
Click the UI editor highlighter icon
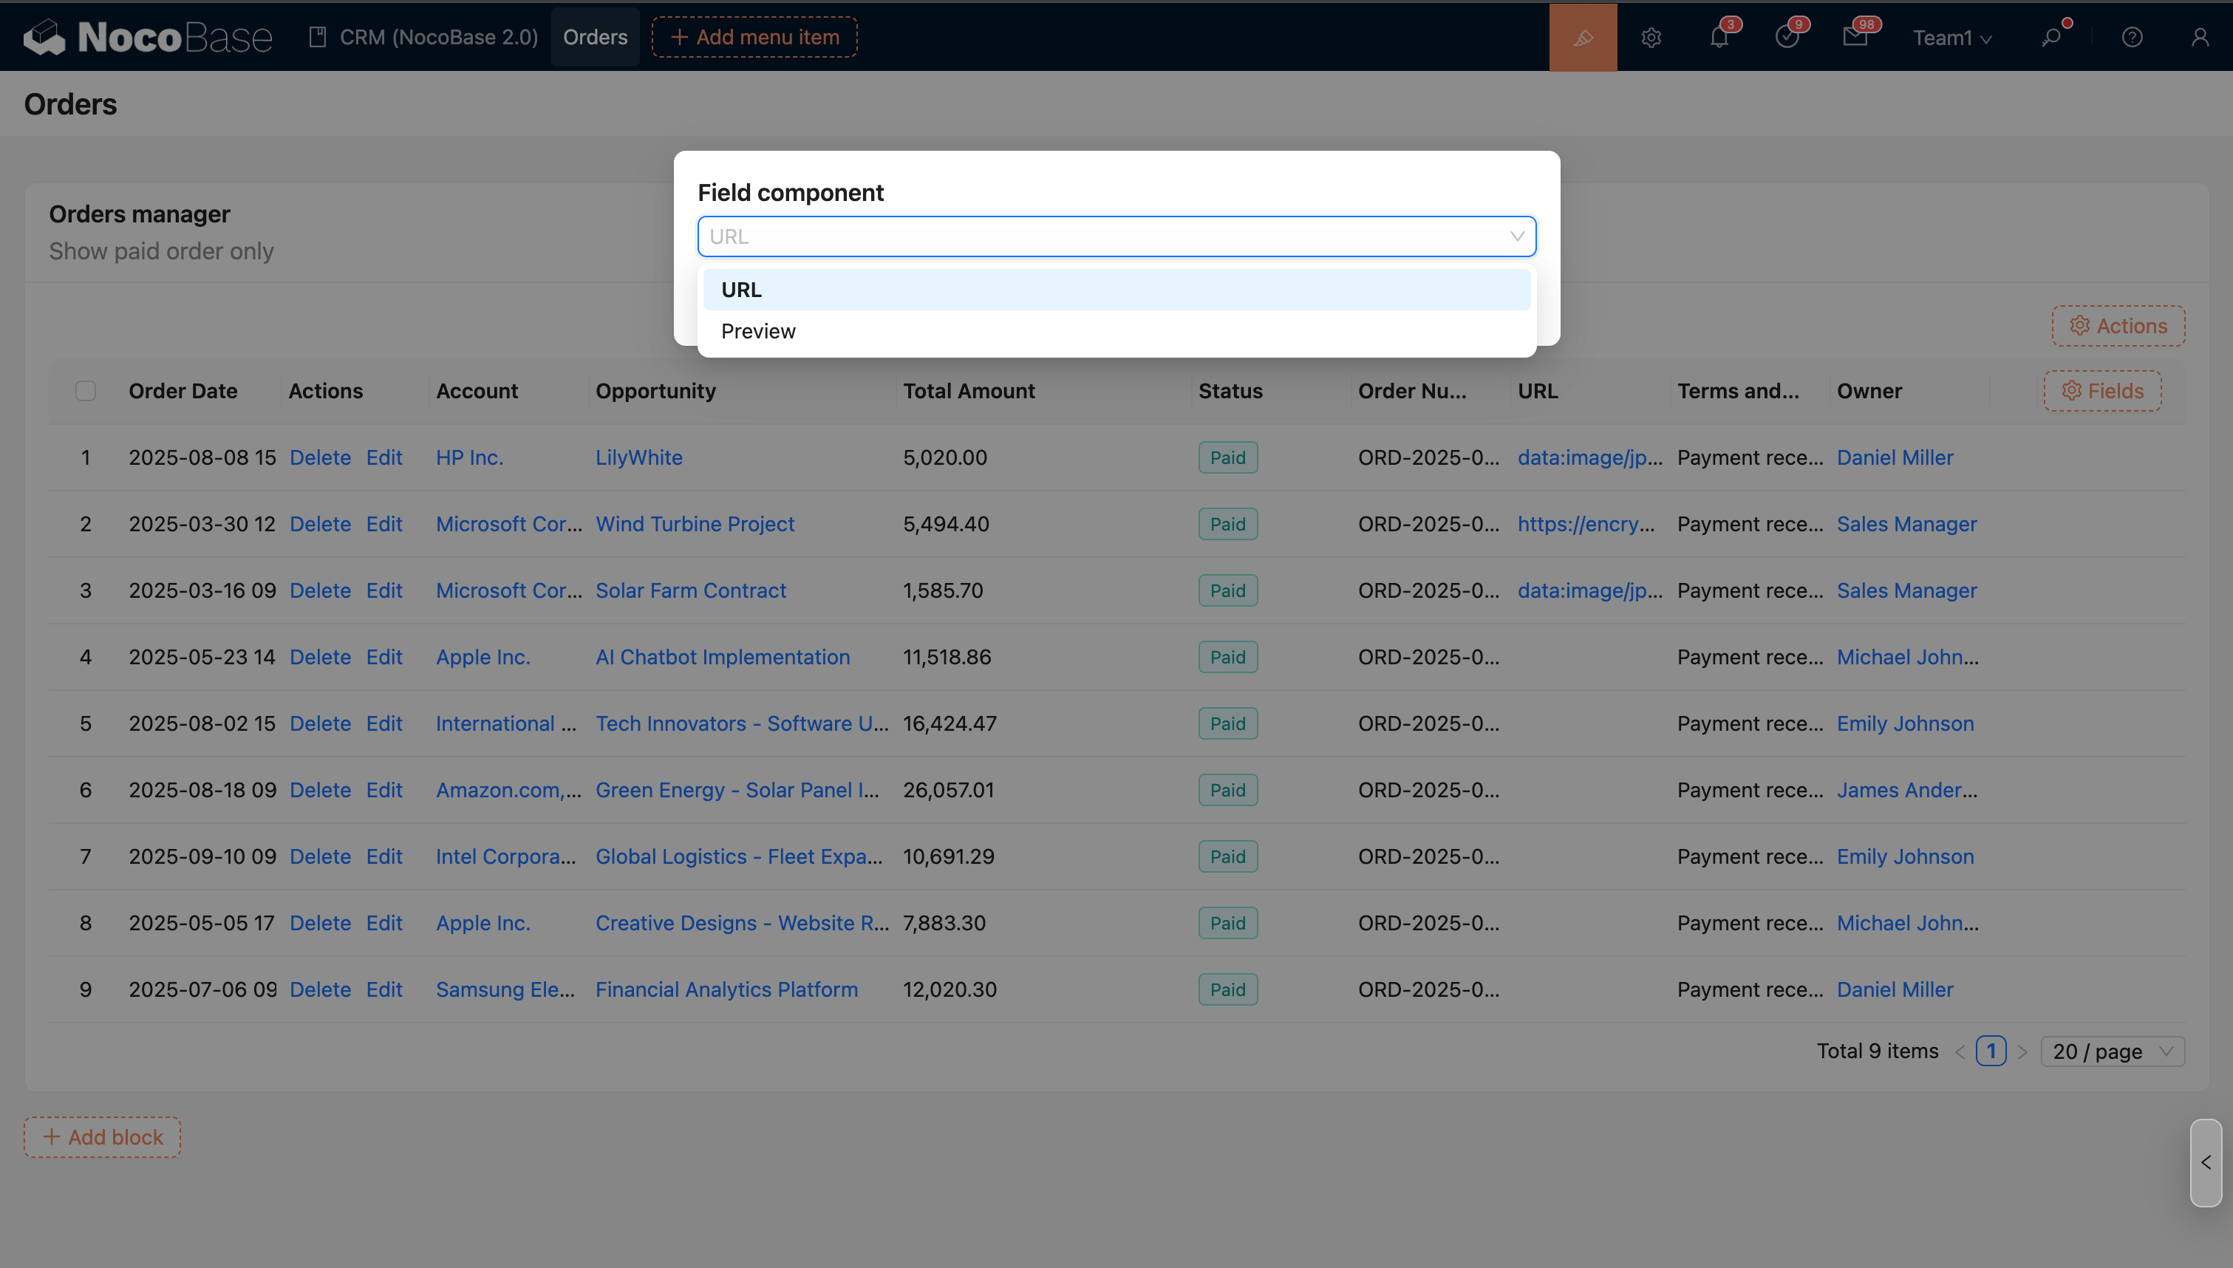pyautogui.click(x=1583, y=38)
